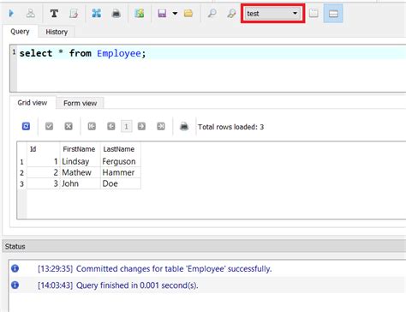Refresh the grid data with blue icon
The image size is (406, 312).
26,126
